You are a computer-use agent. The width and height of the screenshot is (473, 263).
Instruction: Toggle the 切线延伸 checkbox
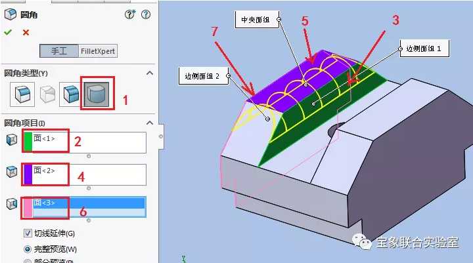tap(28, 233)
